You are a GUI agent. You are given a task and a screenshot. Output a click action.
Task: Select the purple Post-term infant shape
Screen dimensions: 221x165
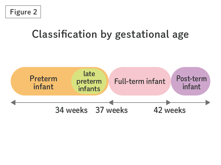point(191,81)
